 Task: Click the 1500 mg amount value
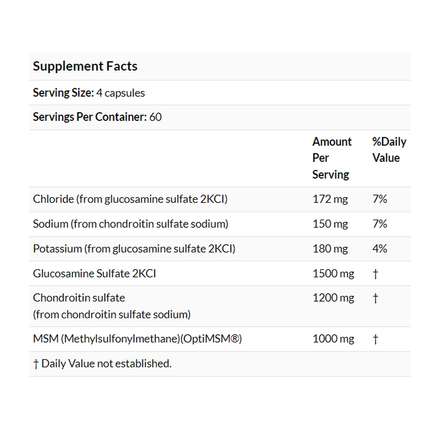[333, 273]
